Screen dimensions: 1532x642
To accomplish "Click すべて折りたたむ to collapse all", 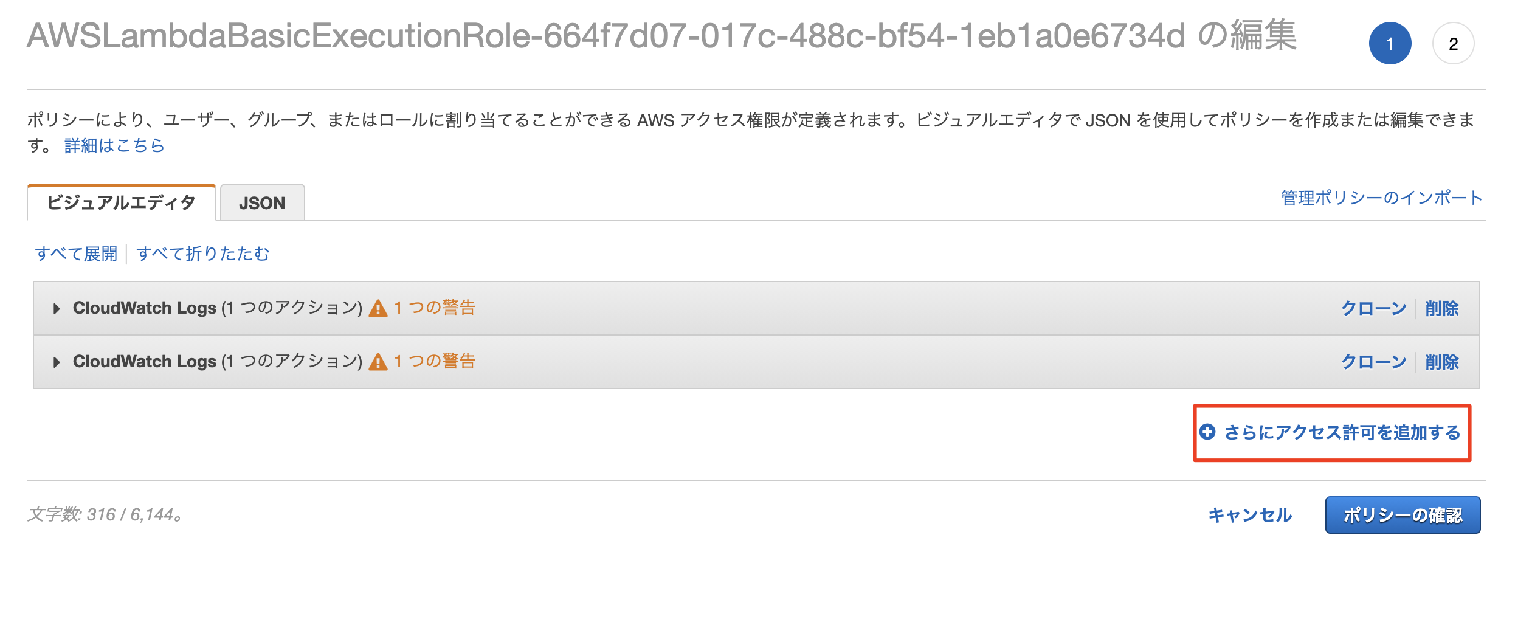I will pyautogui.click(x=203, y=254).
